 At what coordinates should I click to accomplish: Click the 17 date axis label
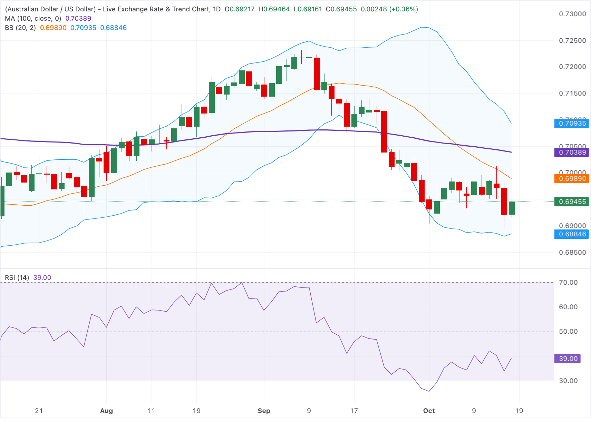pyautogui.click(x=354, y=411)
